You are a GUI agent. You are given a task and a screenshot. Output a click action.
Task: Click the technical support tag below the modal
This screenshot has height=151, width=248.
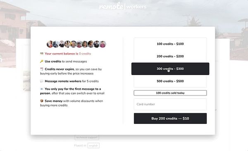click(87, 137)
